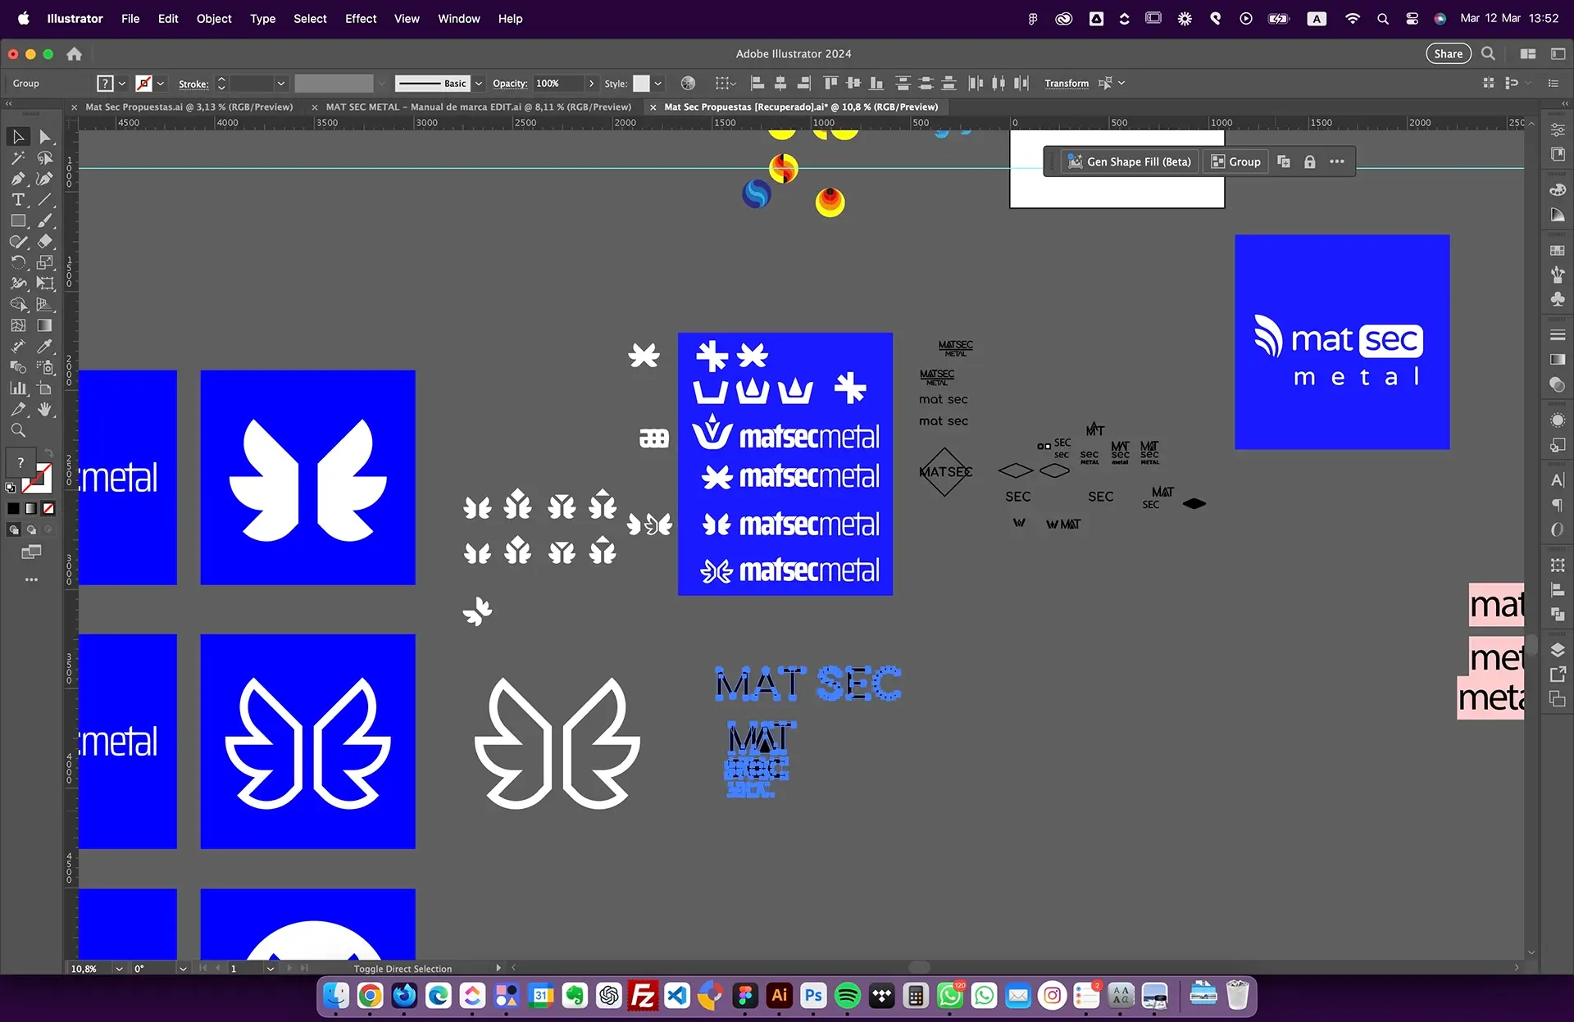Select the Symbol Sprayer tool
Viewport: 1574px width, 1022px height.
45,367
